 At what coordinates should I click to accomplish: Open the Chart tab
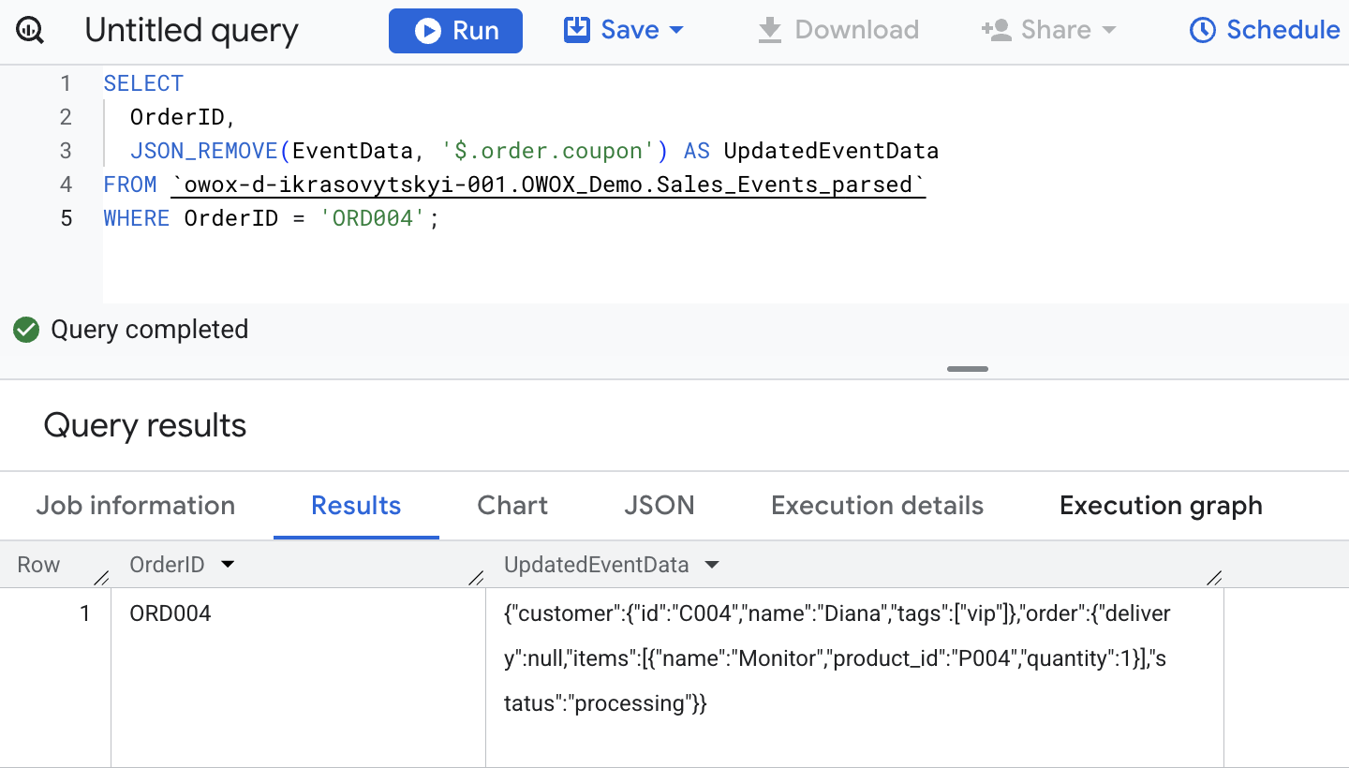(512, 506)
